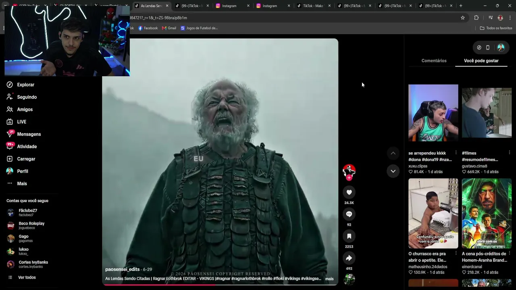Open the 'Jogos de Futebol de...' bookmark
The width and height of the screenshot is (516, 290).
click(199, 28)
